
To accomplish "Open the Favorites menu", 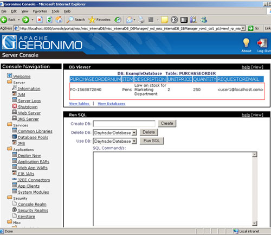I will (40, 11).
